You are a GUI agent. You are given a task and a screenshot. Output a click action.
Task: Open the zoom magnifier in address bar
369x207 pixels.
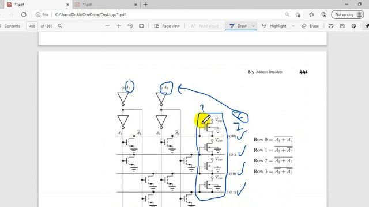pyautogui.click(x=287, y=14)
